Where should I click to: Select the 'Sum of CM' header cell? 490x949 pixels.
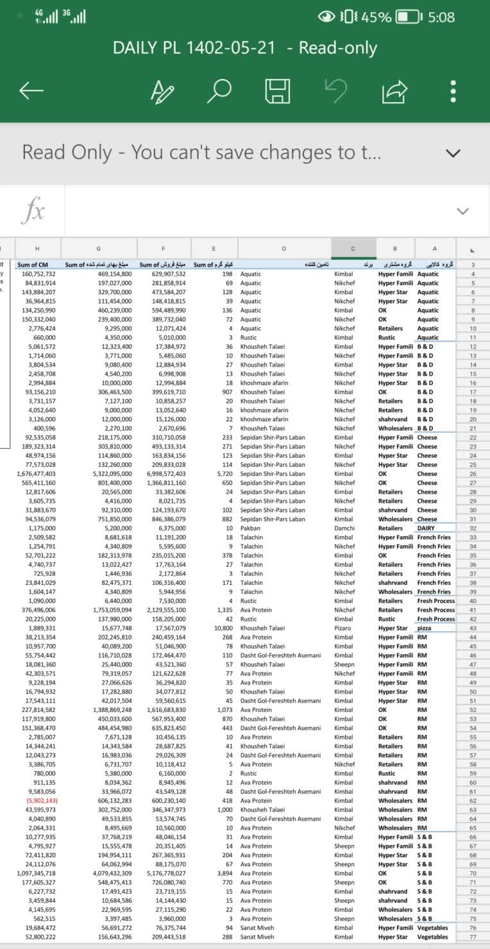click(x=37, y=265)
